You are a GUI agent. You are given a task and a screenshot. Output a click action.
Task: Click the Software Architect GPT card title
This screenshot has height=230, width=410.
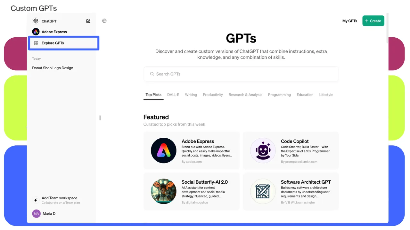click(x=306, y=182)
